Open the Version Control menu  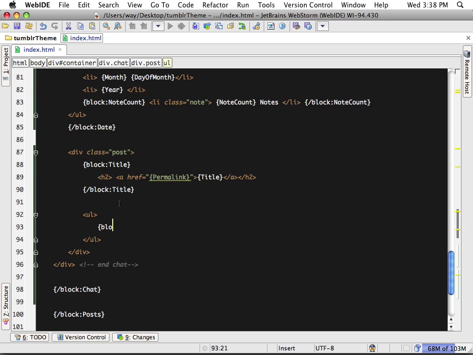point(308,5)
